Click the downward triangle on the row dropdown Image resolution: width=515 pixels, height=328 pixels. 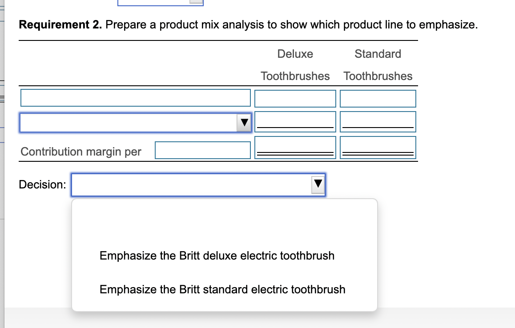(x=244, y=122)
